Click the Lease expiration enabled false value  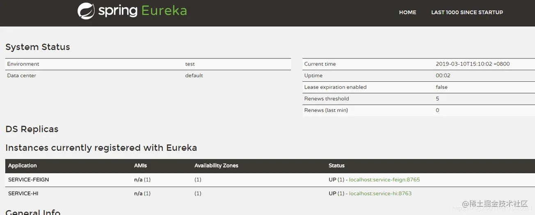(441, 87)
